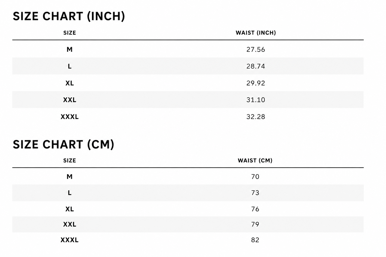The image size is (386, 257).
Task: Click the cm waist value 76
Action: pos(255,209)
